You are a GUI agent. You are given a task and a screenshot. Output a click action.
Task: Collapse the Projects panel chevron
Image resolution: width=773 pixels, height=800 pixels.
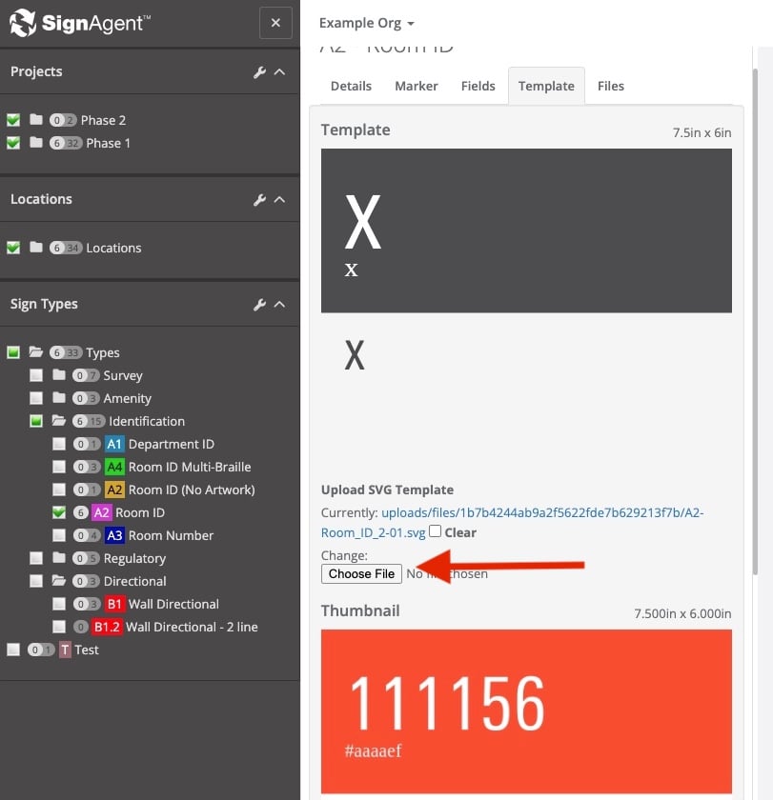pos(280,72)
